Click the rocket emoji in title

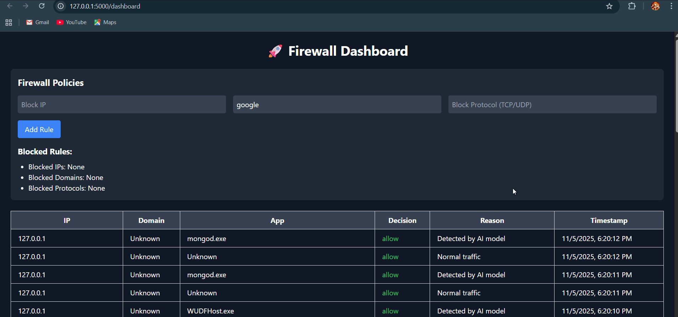point(275,51)
